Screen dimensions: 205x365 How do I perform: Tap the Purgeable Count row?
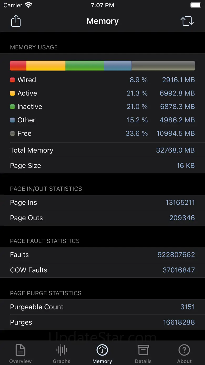point(102,307)
